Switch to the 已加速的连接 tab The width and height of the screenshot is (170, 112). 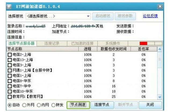coord(82,43)
